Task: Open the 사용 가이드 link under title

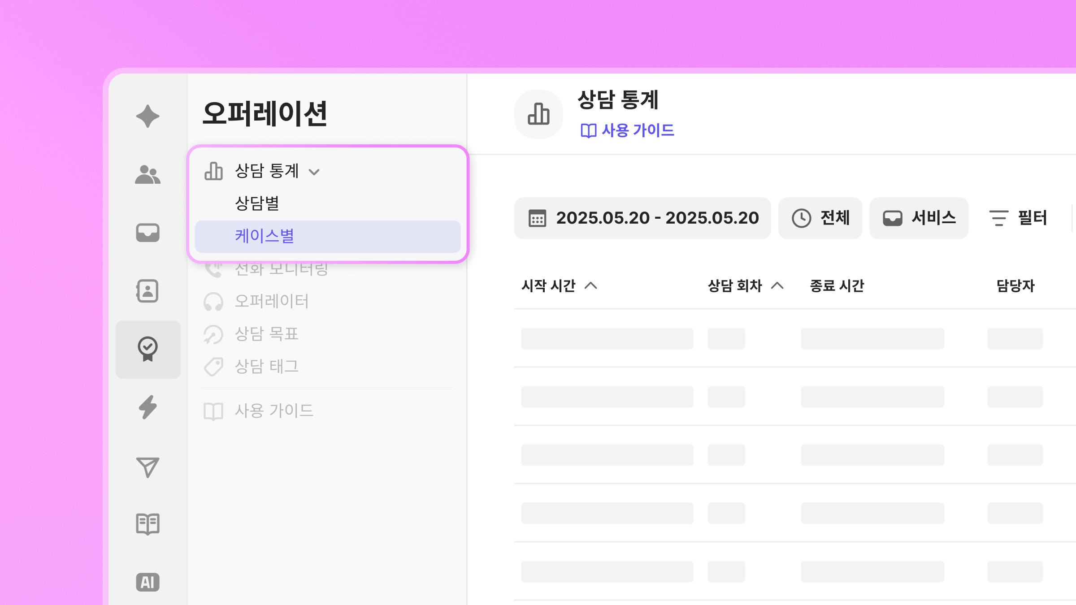Action: (x=627, y=130)
